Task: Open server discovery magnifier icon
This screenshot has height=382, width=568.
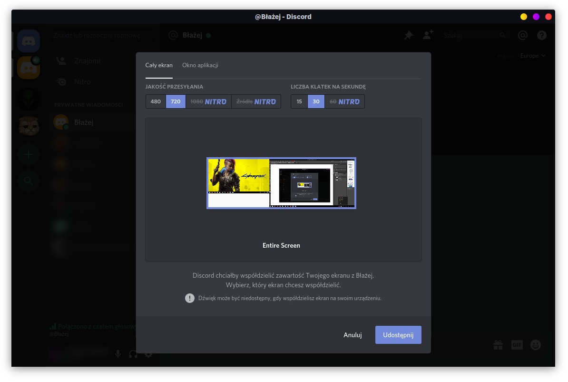Action: (29, 181)
